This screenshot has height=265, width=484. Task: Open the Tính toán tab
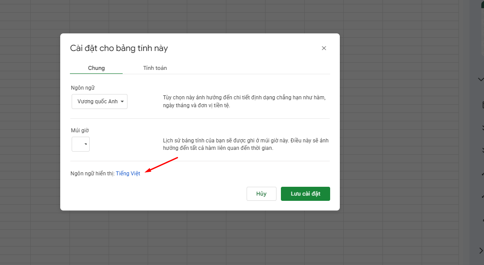[x=155, y=68]
